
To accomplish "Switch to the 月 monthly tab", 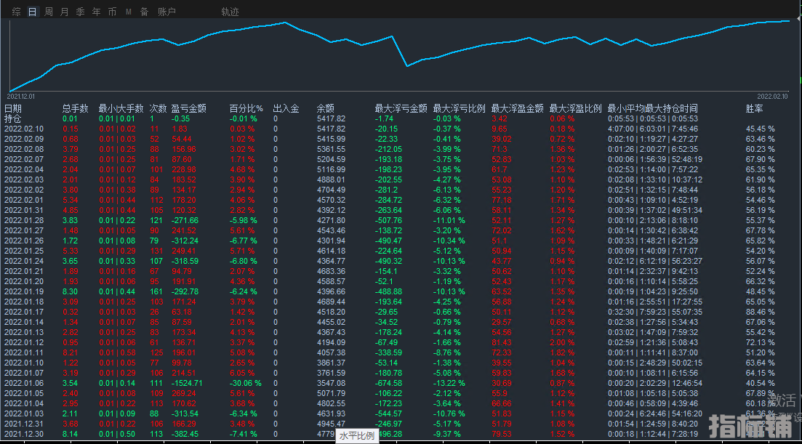I will coord(64,12).
